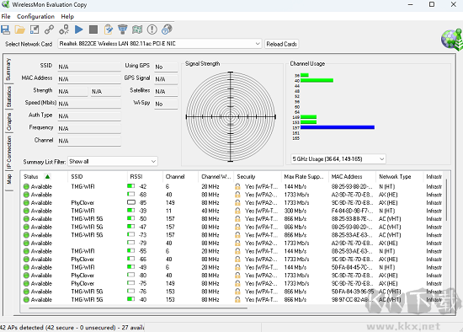The width and height of the screenshot is (463, 332).
Task: Open the Configuration menu
Action: coord(35,17)
